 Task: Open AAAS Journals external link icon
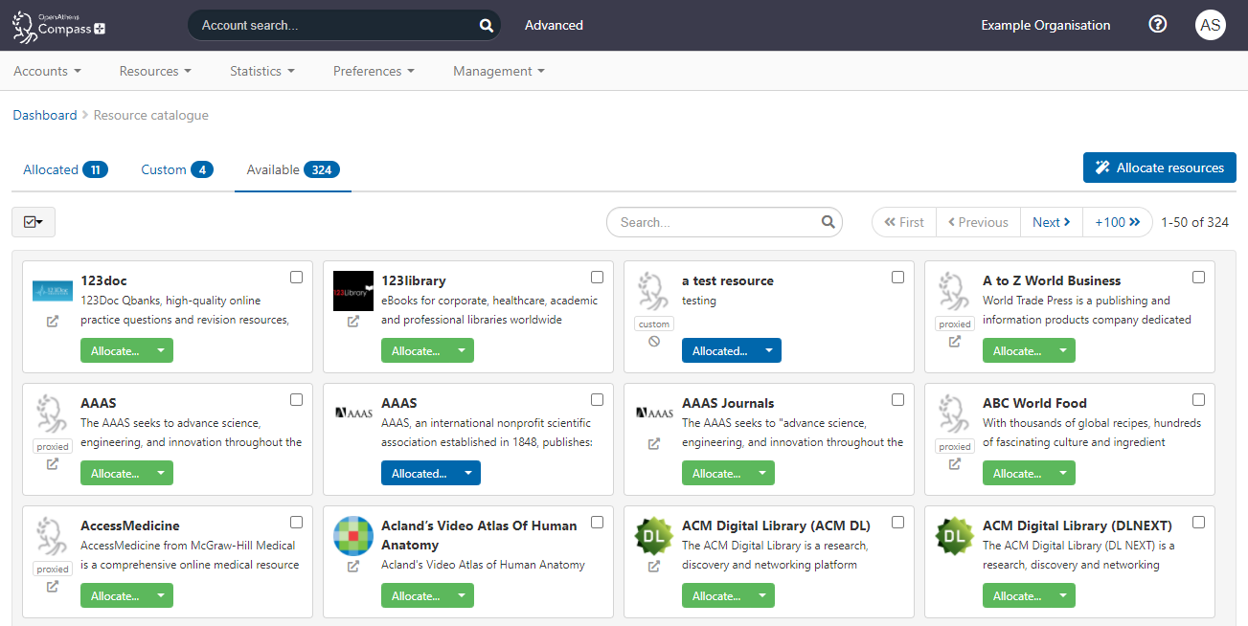pyautogui.click(x=653, y=443)
